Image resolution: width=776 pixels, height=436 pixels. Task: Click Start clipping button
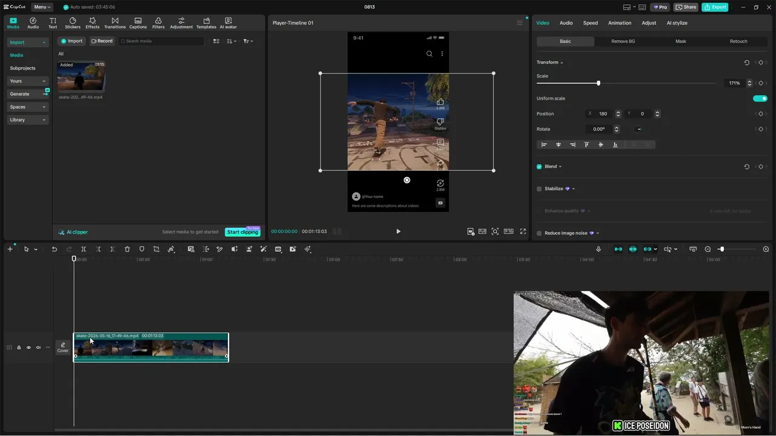(x=242, y=232)
